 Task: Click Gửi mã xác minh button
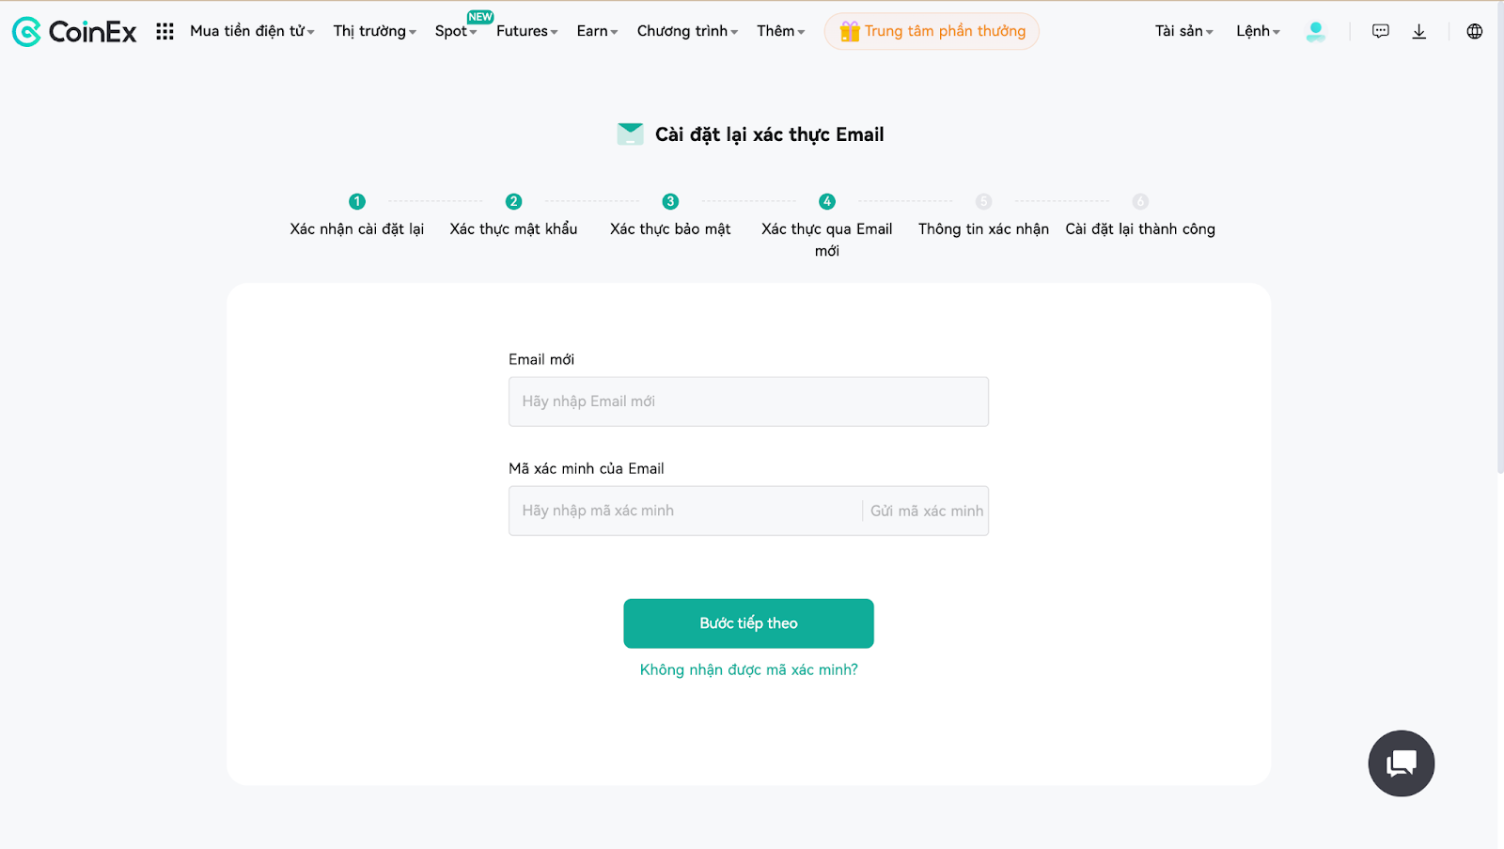[927, 511]
